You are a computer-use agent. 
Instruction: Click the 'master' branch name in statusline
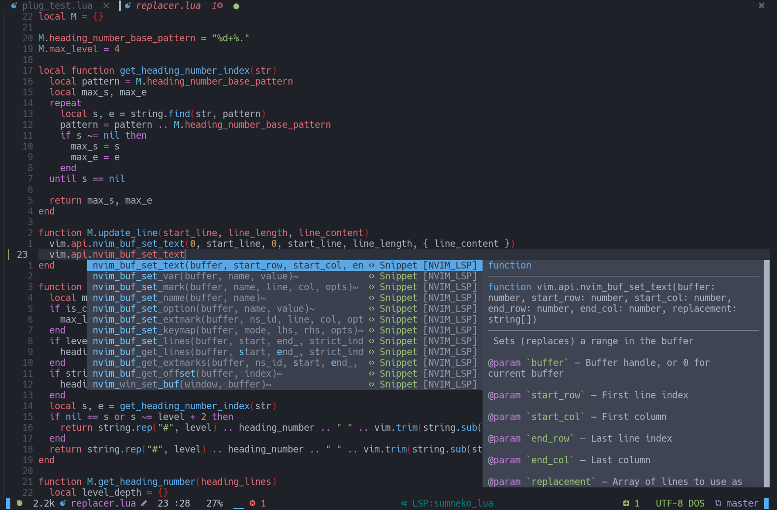[x=742, y=503]
